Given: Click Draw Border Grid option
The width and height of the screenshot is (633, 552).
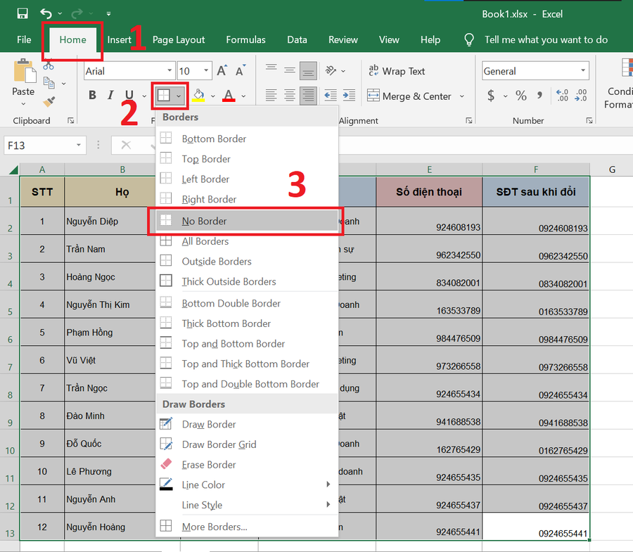Looking at the screenshot, I should (247, 444).
